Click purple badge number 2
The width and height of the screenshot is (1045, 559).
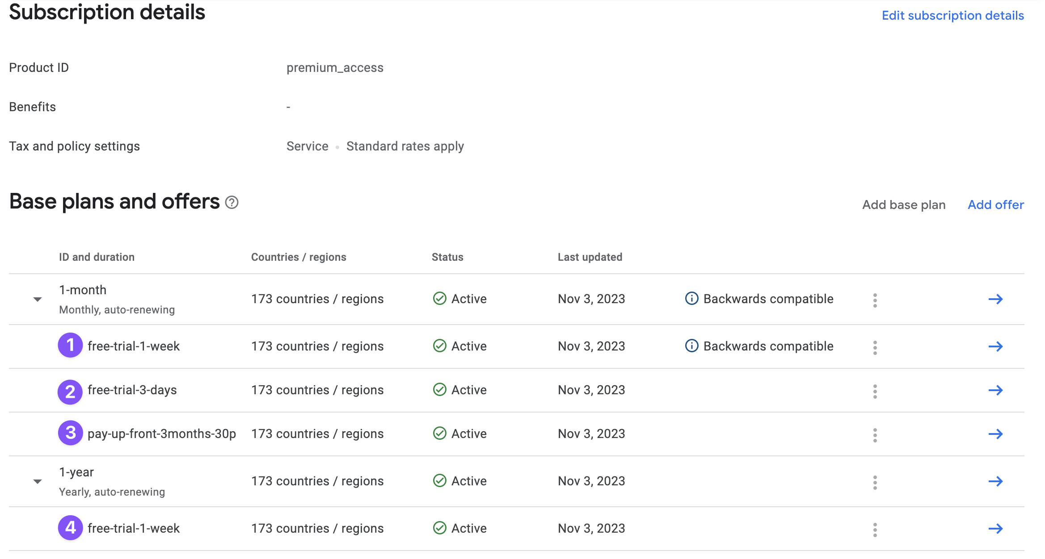coord(70,392)
